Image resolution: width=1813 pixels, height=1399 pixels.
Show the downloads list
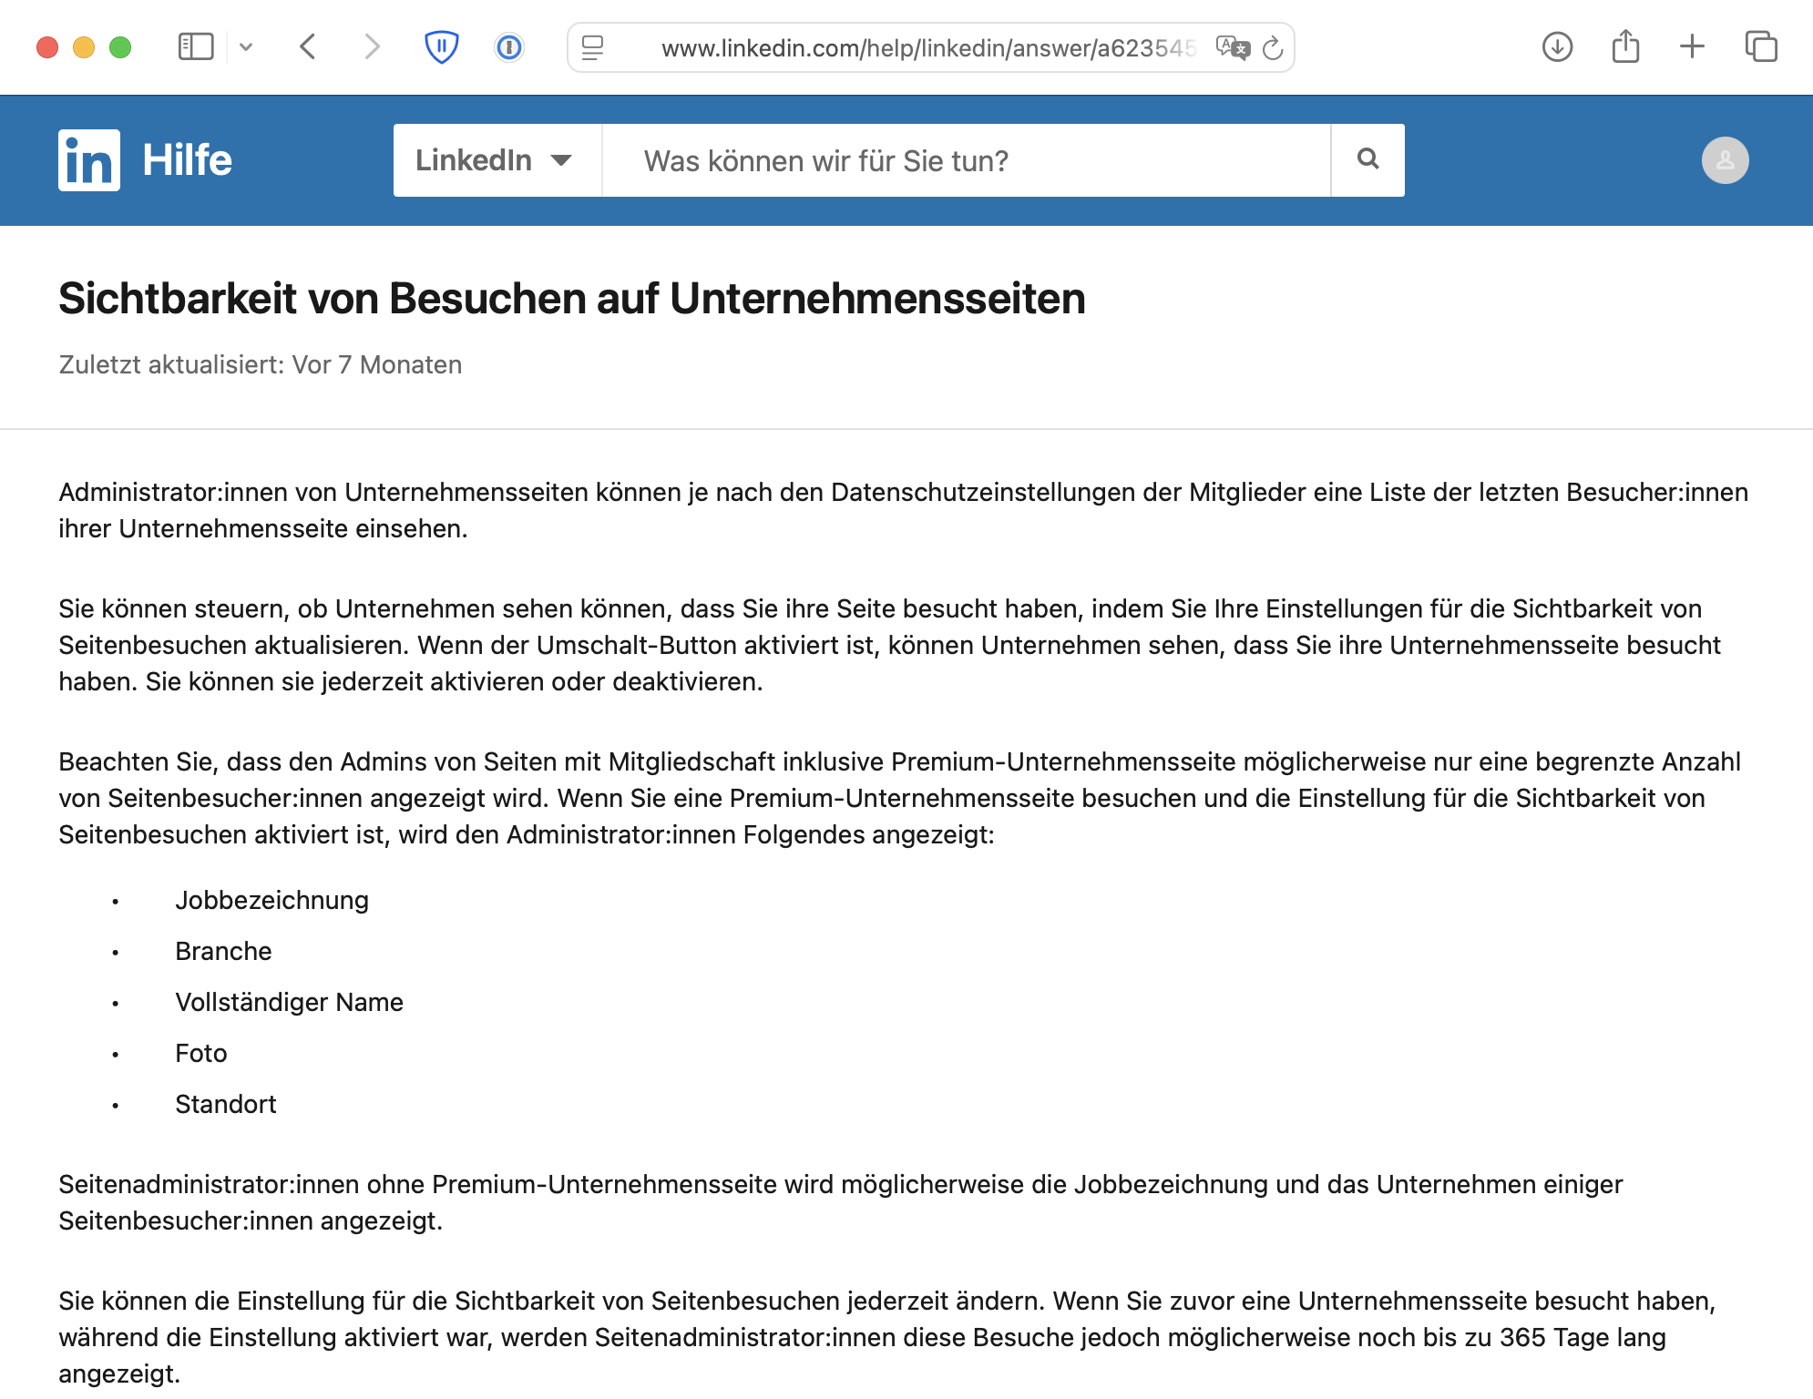point(1557,46)
